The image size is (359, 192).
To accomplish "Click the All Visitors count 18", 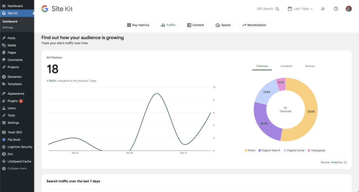I will (53, 69).
